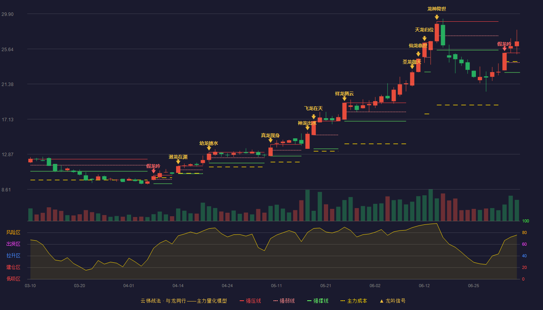Image resolution: width=543 pixels, height=310 pixels.
Task: Click the 03-20 date label
Action: pos(80,286)
